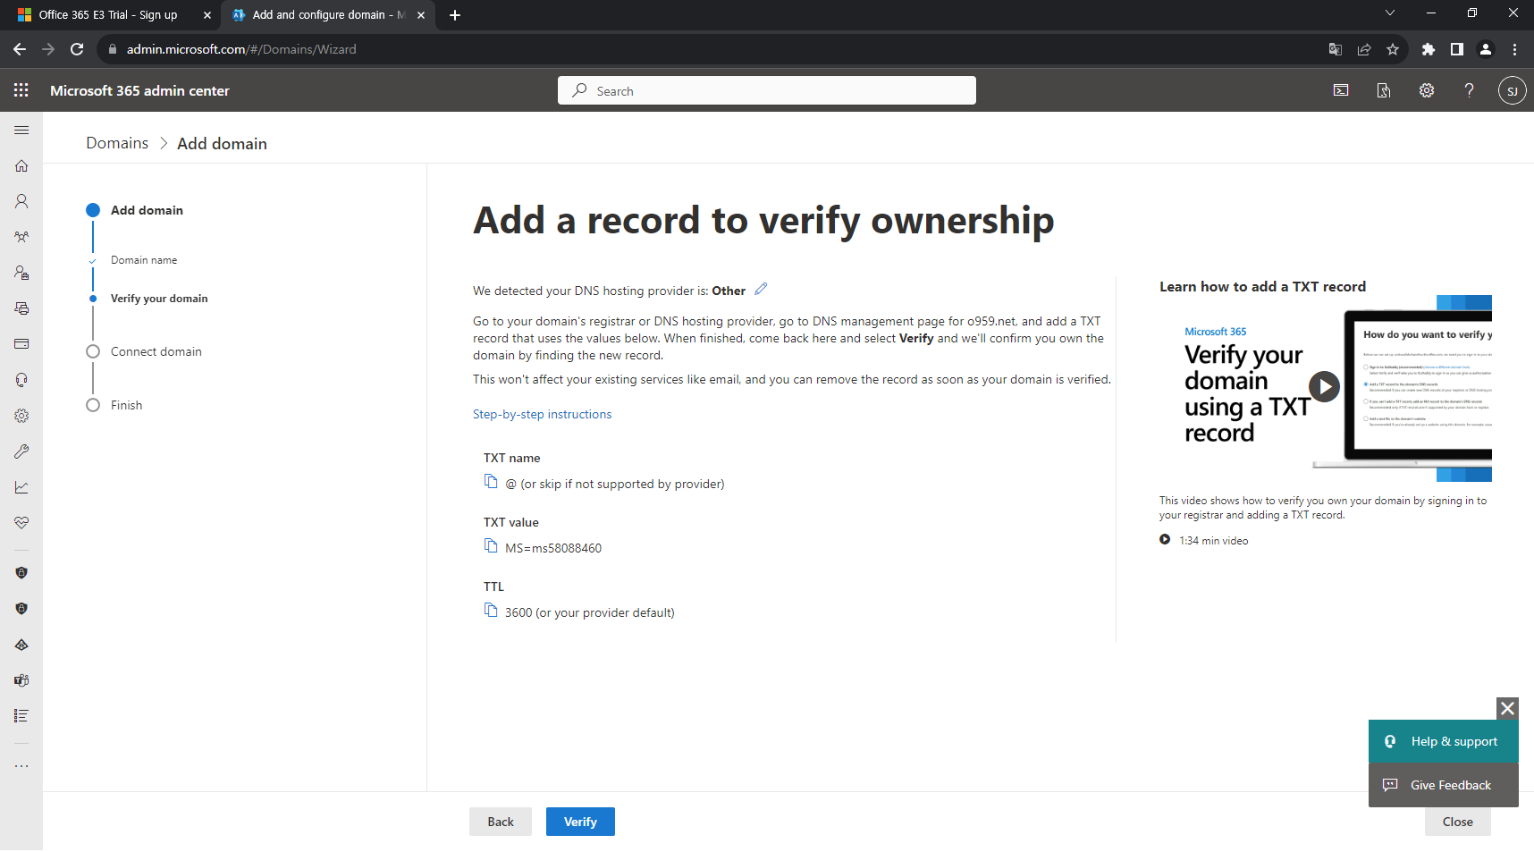Open first Security shield admin center icon
Viewport: 1534px width, 852px height.
coord(21,573)
